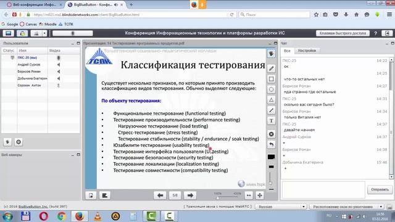
Task: Select the Text whiteboard tool
Action: (272, 121)
